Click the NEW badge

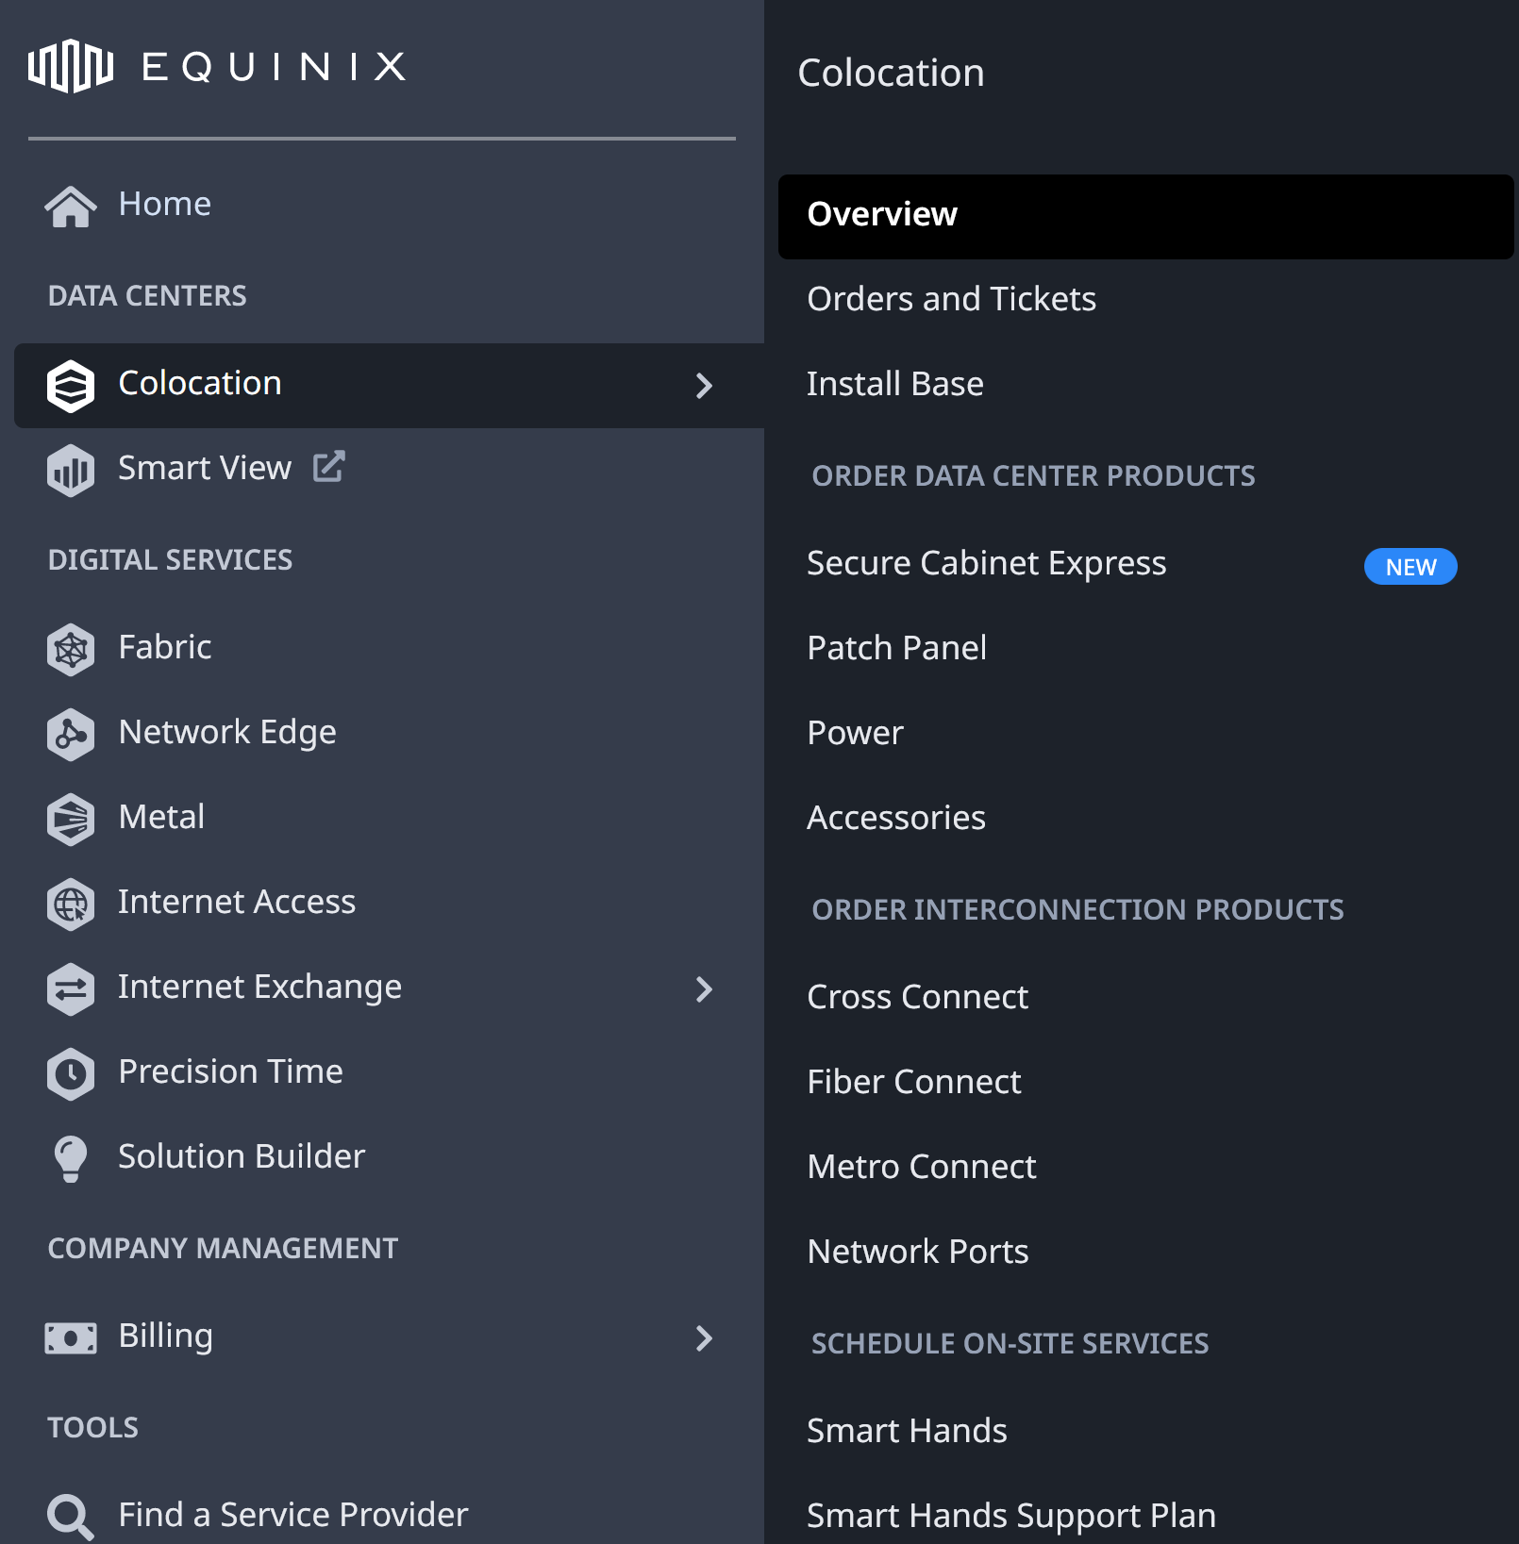(x=1410, y=567)
